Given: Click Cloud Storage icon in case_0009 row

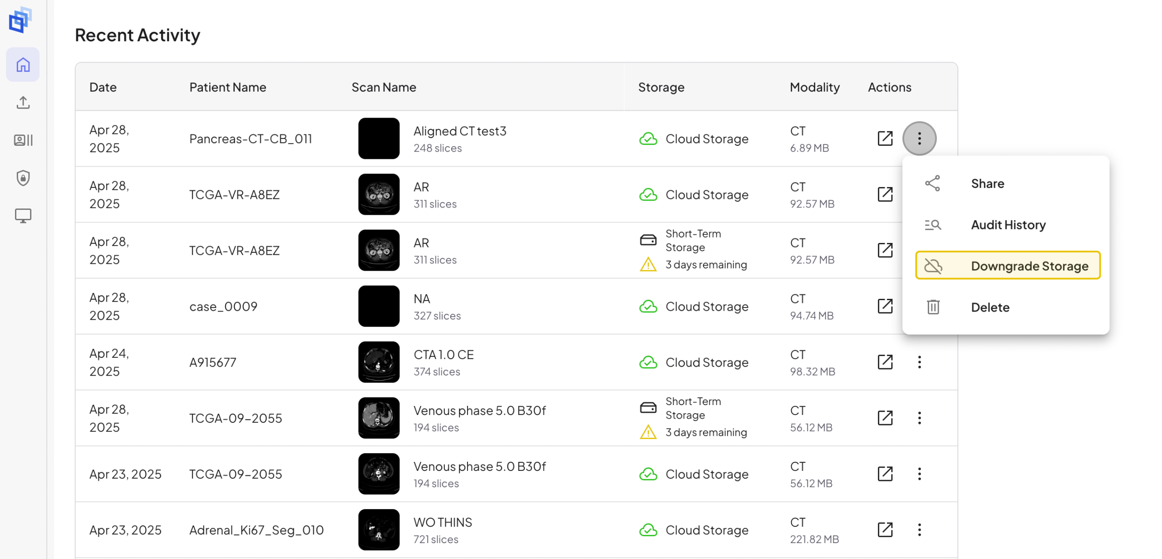Looking at the screenshot, I should click(x=648, y=307).
